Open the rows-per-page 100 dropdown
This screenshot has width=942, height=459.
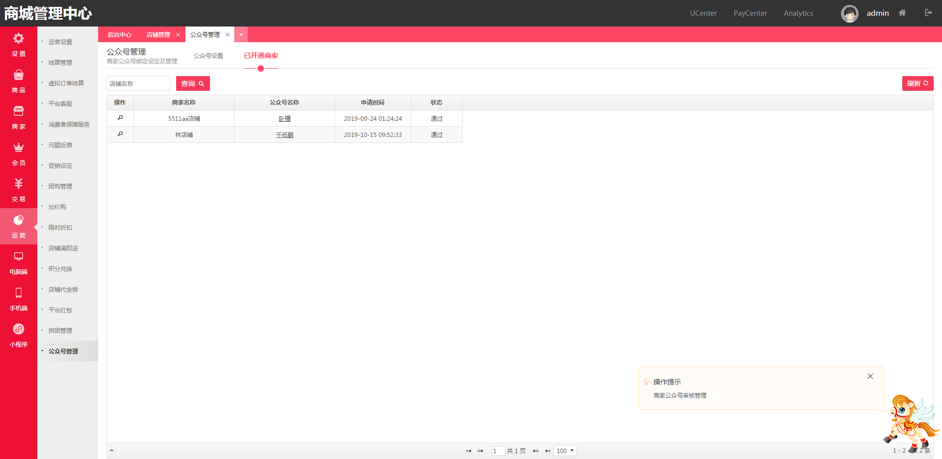pyautogui.click(x=565, y=451)
